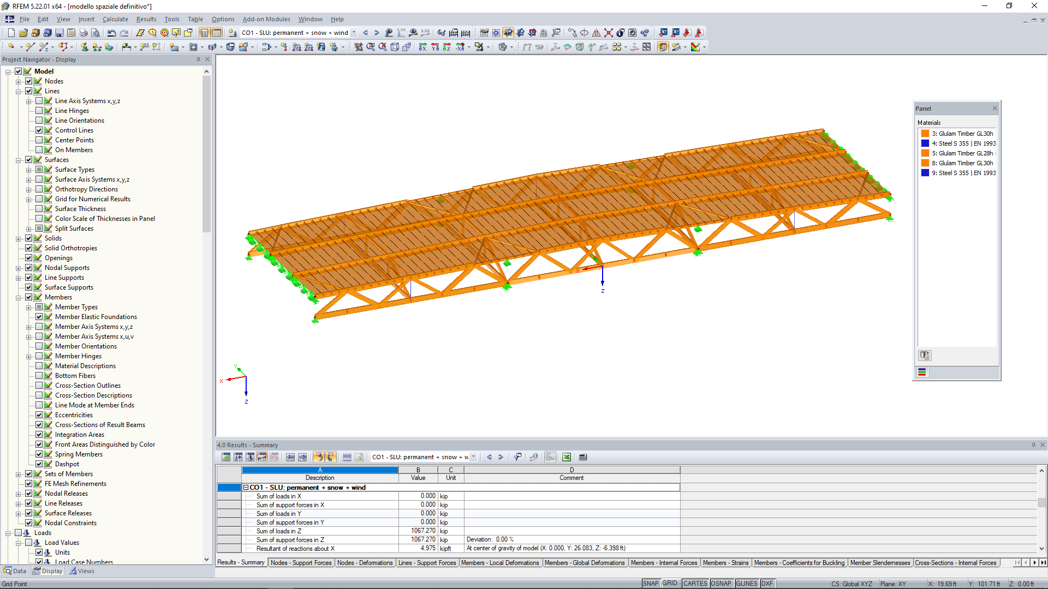
Task: Expand the Surface Types tree node
Action: click(28, 170)
